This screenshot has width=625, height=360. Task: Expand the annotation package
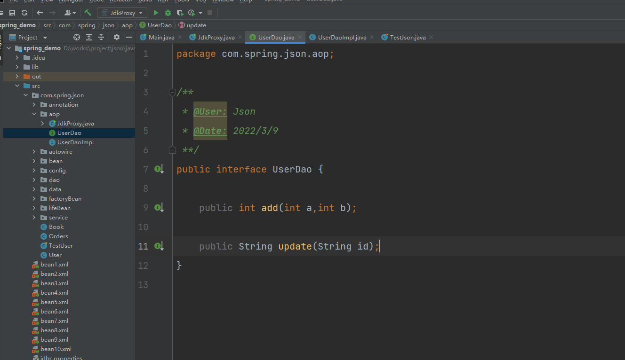34,104
